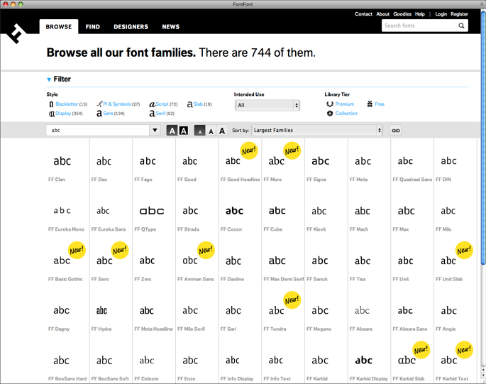Filter by Sans (134) link
486x384 pixels.
click(x=114, y=114)
